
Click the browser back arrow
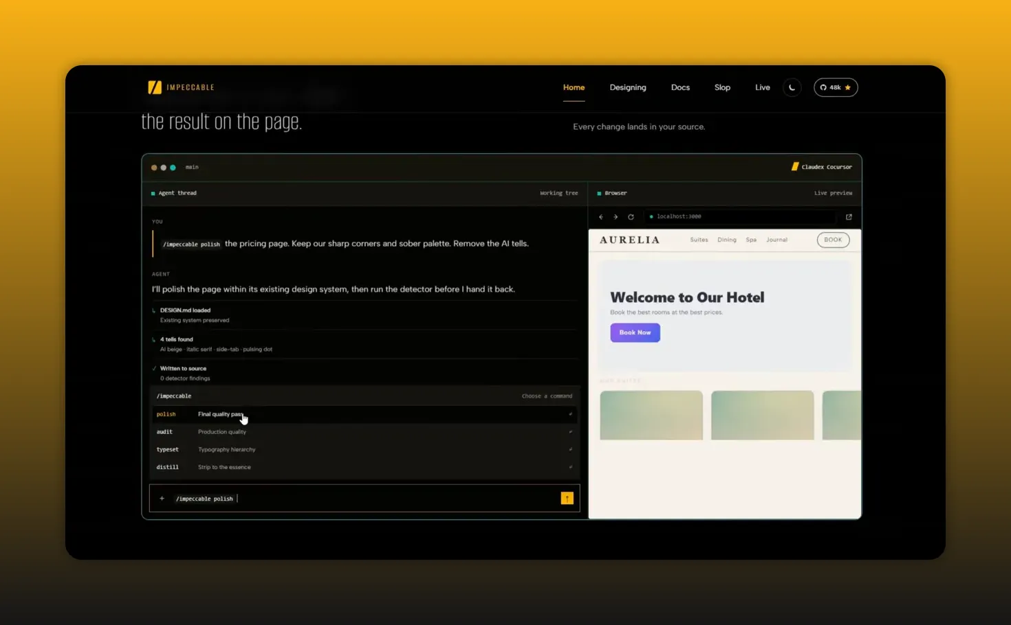pyautogui.click(x=601, y=217)
